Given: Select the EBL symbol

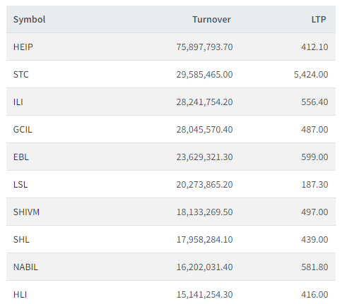Looking at the screenshot, I should point(21,157).
